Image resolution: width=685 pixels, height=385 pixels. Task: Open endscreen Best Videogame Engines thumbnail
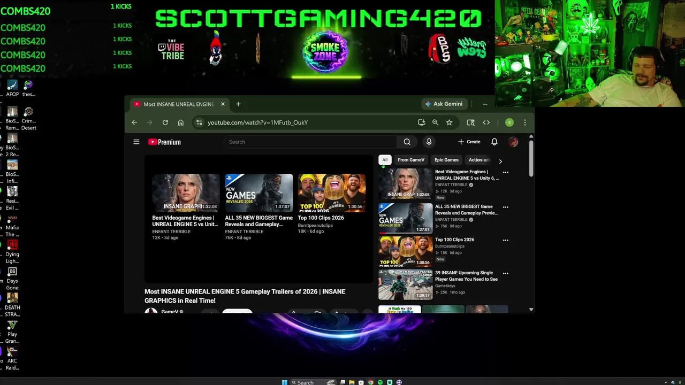186,193
